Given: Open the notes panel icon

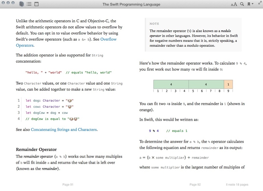Looking at the screenshot, I should coord(36,4).
